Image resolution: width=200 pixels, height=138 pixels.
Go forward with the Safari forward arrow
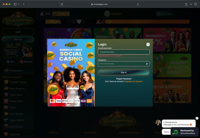click(28, 4)
